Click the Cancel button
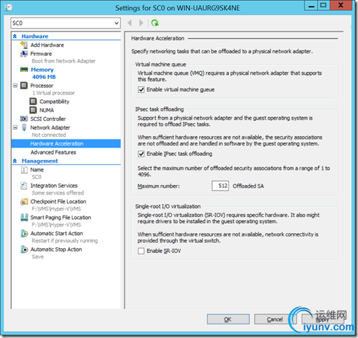Viewport: 358px width, 338px height. (x=275, y=319)
